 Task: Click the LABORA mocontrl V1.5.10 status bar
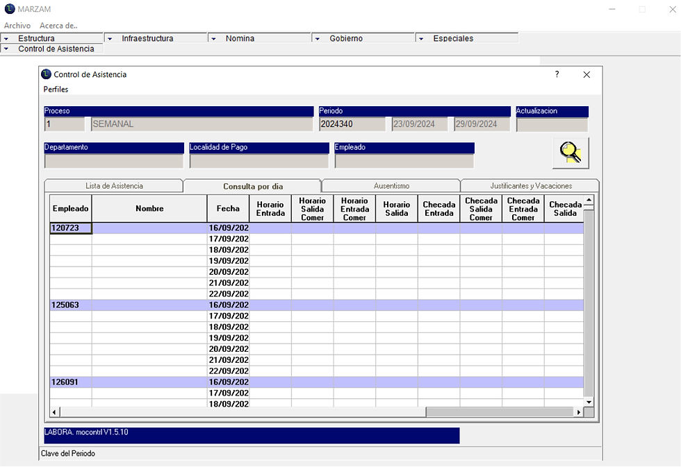pos(252,435)
